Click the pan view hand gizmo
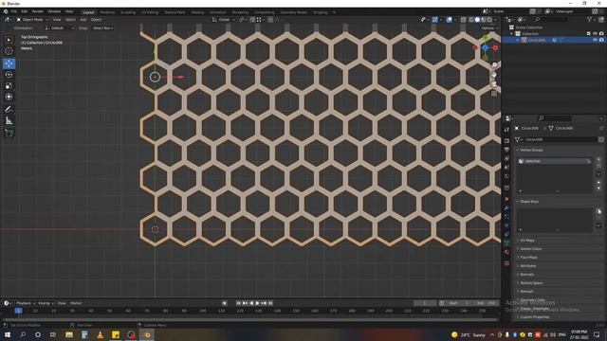 point(494,75)
